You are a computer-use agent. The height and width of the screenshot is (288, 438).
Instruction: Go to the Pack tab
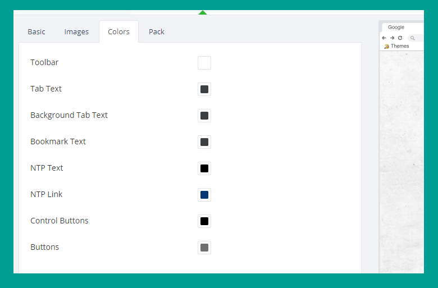(x=157, y=32)
